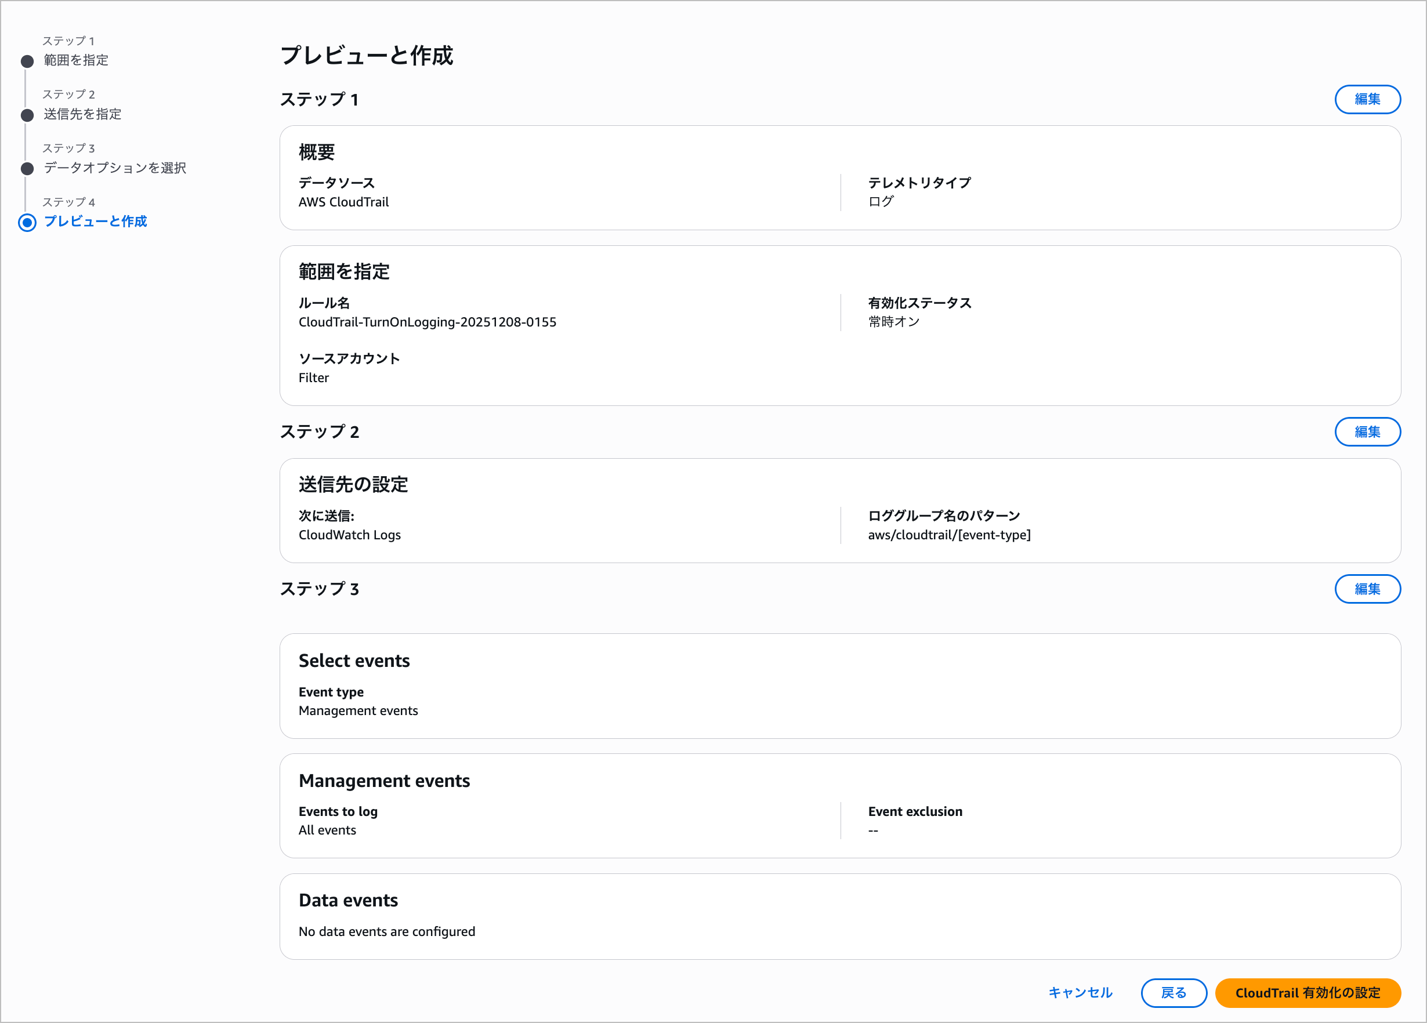This screenshot has width=1427, height=1023.
Task: Go to データオプションを選択 wizard step
Action: [x=114, y=168]
